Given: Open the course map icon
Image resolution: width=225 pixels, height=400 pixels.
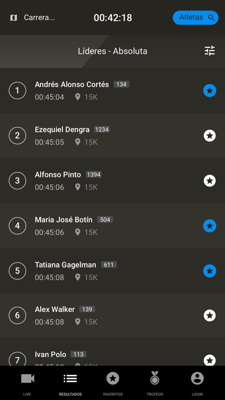Looking at the screenshot, I should pyautogui.click(x=14, y=18).
